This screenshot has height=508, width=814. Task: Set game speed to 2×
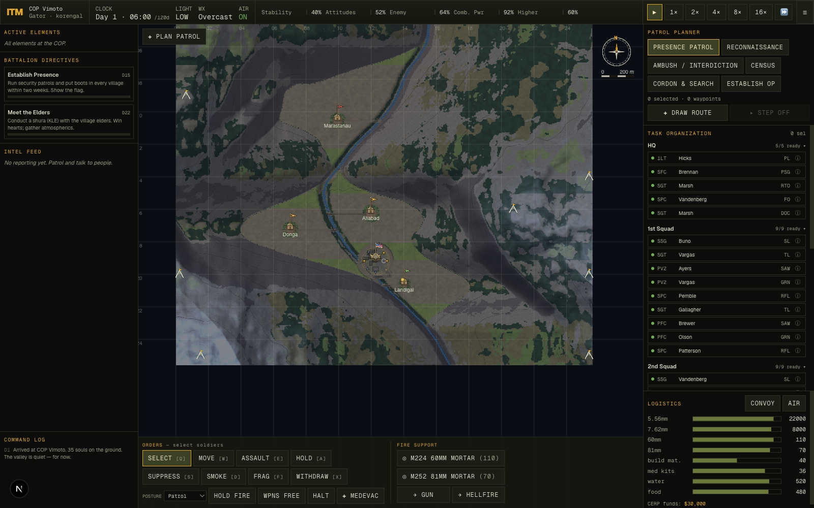[695, 12]
